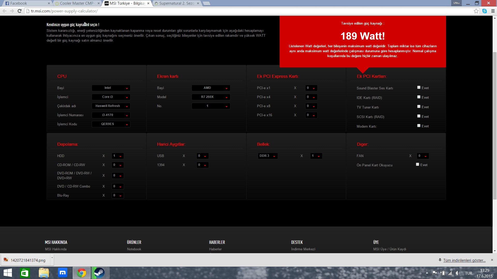Viewport: 497px width, 279px height.
Task: Open the DDR 3 memory type dropdown
Action: (x=268, y=156)
